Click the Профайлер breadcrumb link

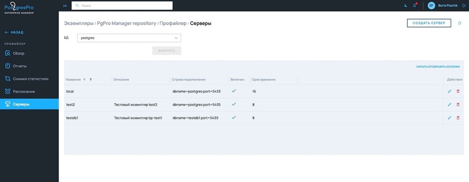(173, 23)
